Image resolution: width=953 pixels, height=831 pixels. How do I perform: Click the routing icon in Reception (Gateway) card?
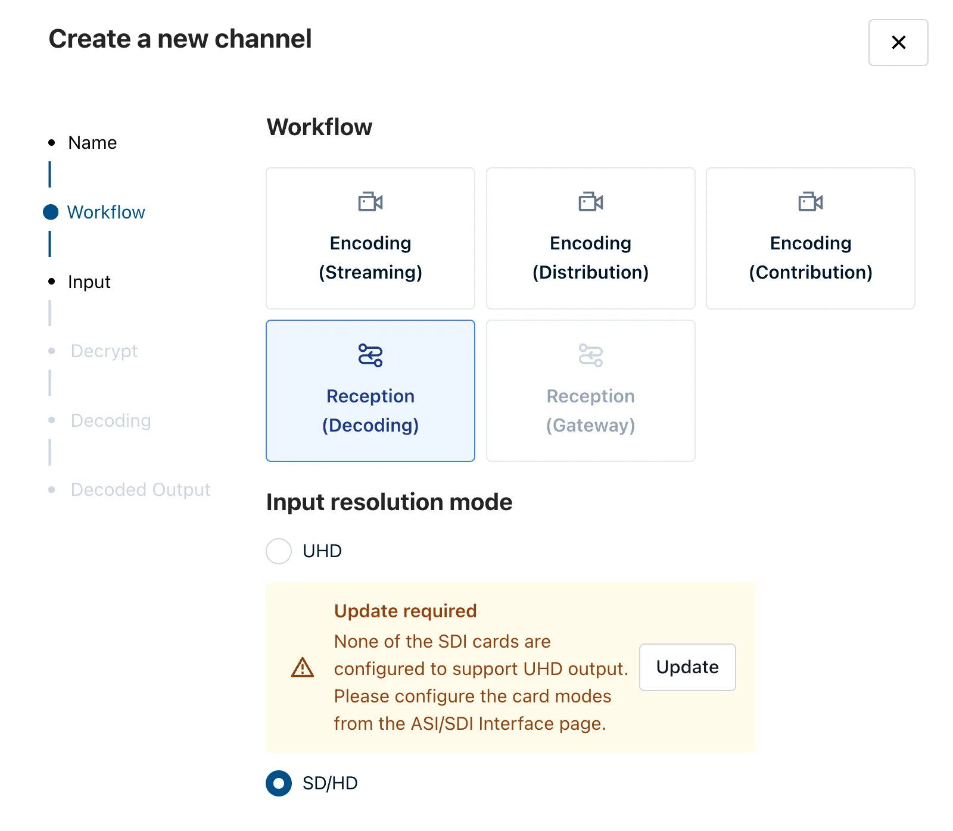pos(591,355)
